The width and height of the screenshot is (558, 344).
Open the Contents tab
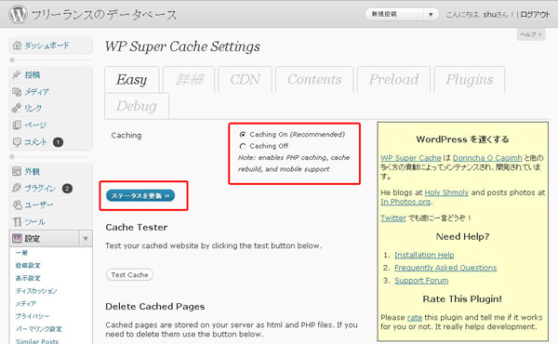[314, 80]
